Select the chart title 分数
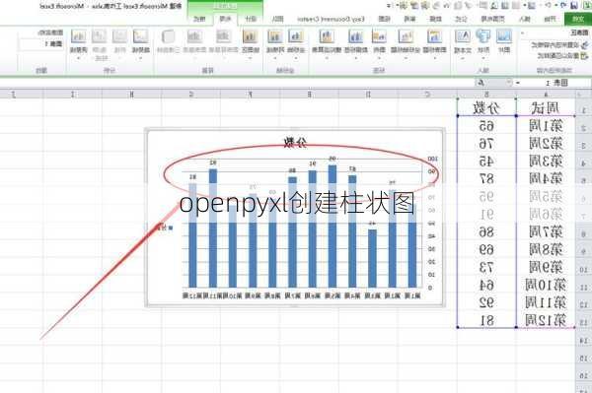Image resolution: width=592 pixels, height=393 pixels. coord(295,142)
